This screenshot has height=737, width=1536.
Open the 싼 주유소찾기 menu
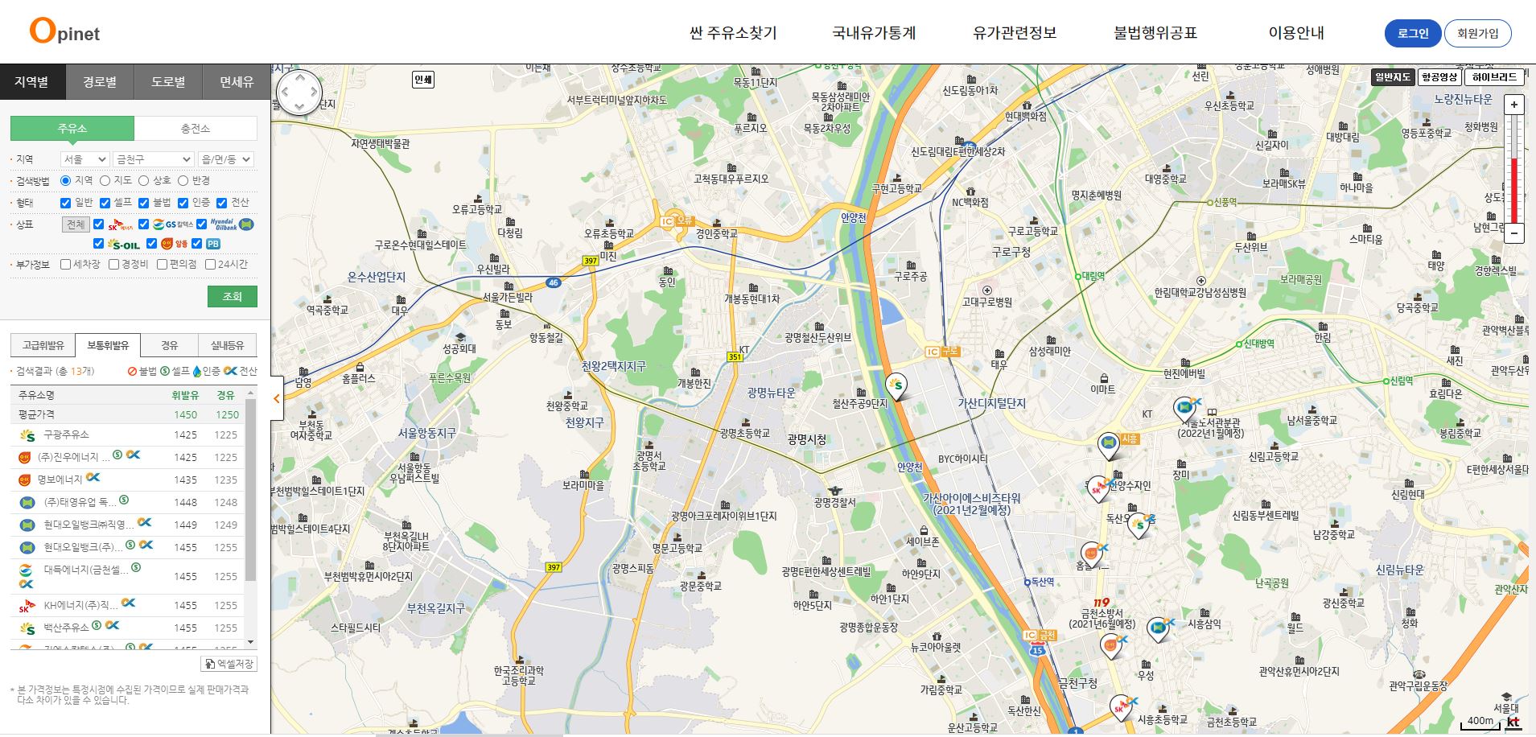point(733,33)
